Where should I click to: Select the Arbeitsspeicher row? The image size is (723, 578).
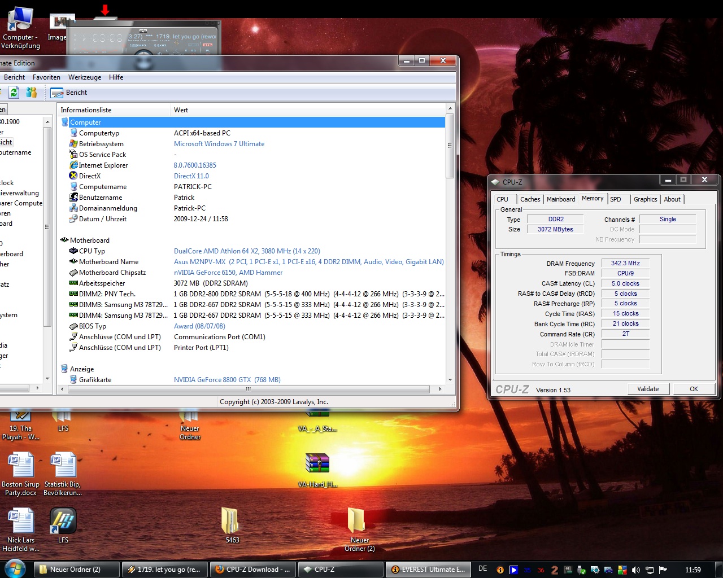(252, 283)
